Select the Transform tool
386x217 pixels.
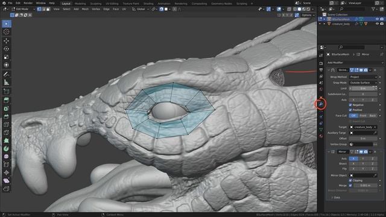(x=7, y=65)
